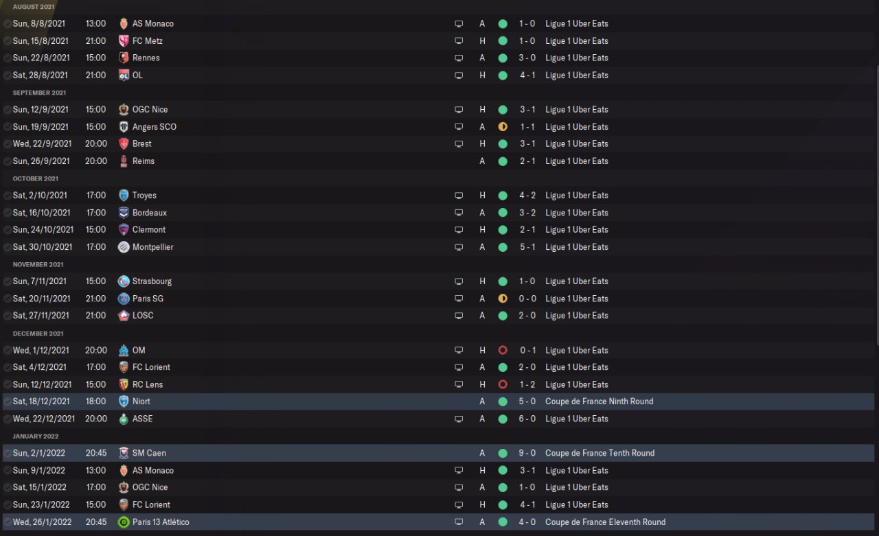879x536 pixels.
Task: Select the RC Lens club badge
Action: (124, 384)
